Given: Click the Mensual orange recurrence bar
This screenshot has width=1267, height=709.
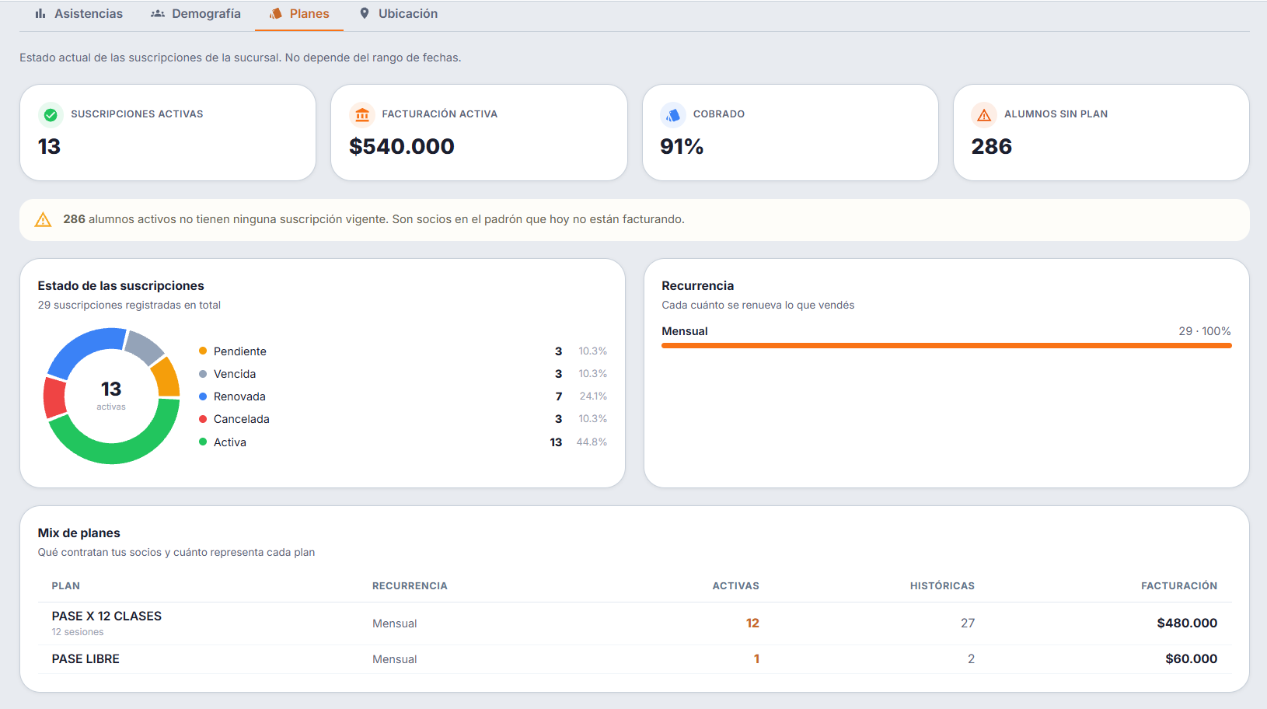Looking at the screenshot, I should [947, 346].
